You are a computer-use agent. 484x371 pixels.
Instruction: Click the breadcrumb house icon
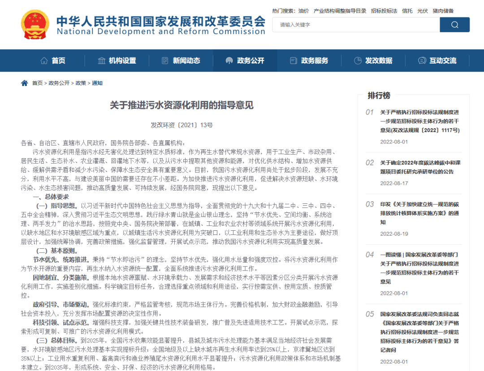pyautogui.click(x=24, y=83)
